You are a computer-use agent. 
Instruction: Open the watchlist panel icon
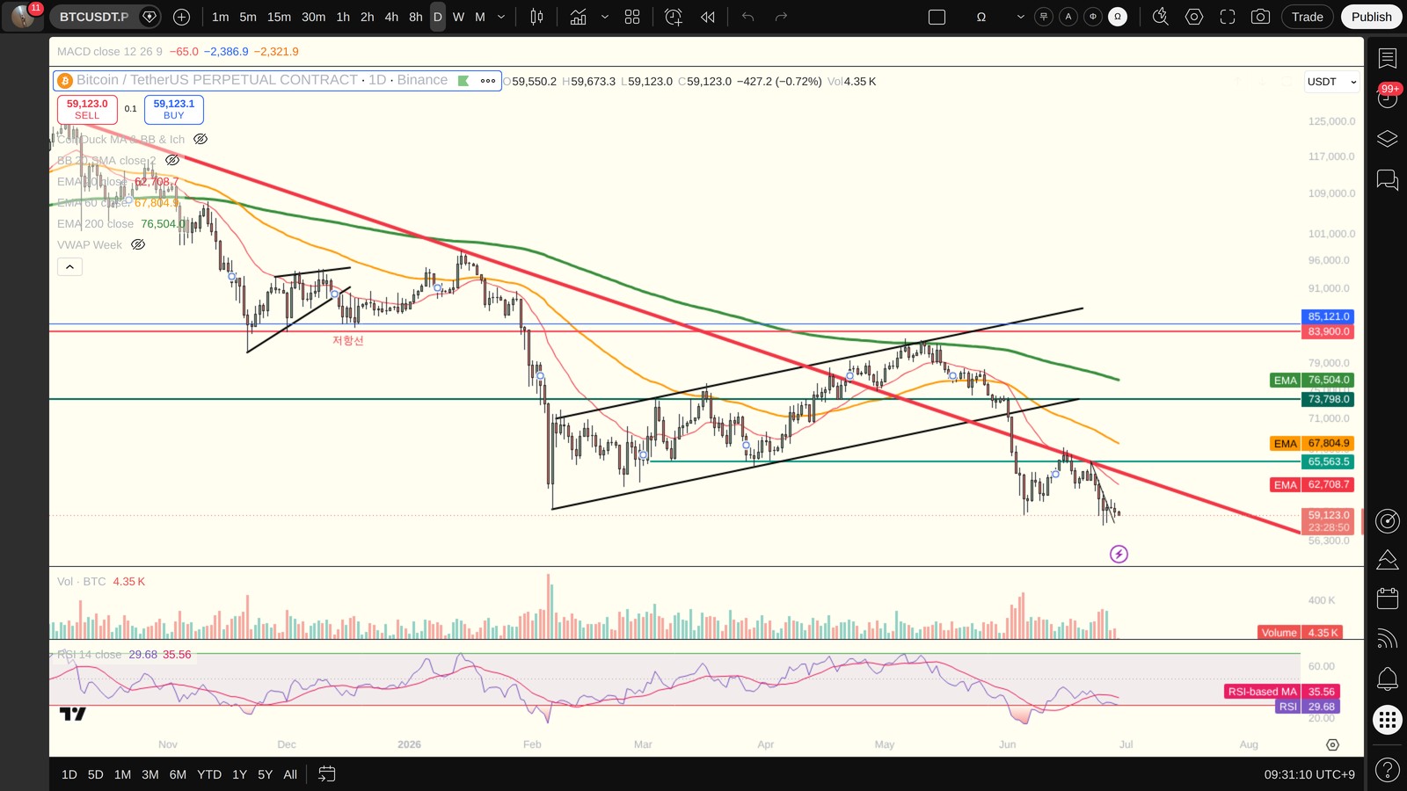[x=1387, y=59]
